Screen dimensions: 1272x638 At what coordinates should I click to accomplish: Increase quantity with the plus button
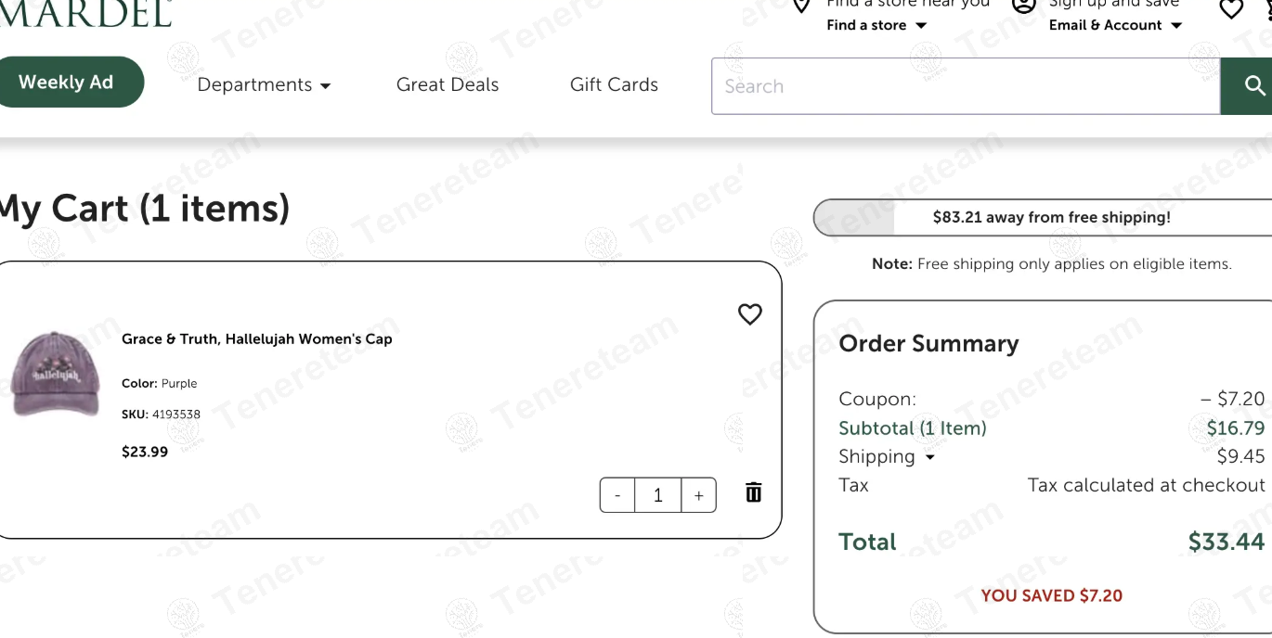tap(699, 495)
